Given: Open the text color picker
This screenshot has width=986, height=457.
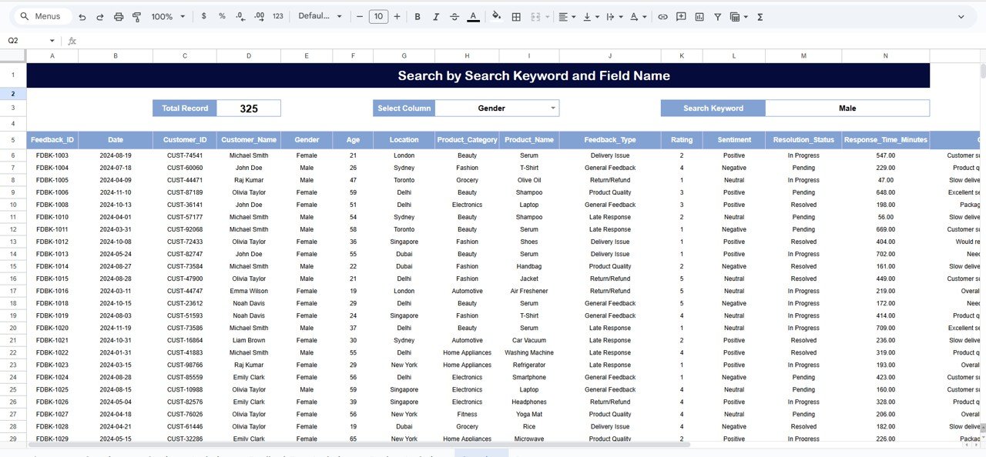Looking at the screenshot, I should [472, 16].
